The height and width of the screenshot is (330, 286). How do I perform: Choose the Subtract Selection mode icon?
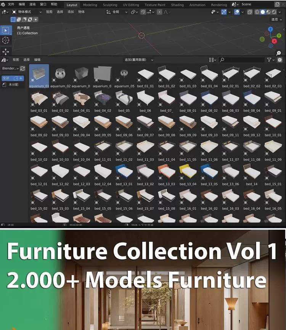(x=24, y=19)
